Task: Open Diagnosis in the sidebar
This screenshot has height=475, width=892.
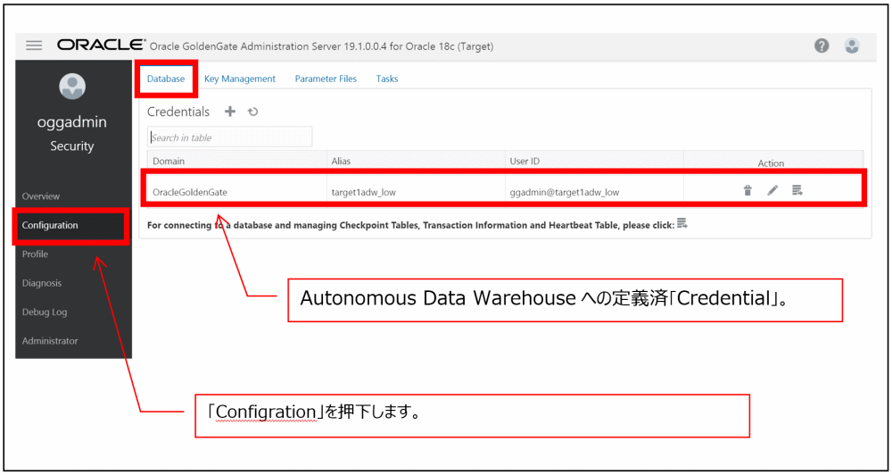Action: pyautogui.click(x=42, y=283)
